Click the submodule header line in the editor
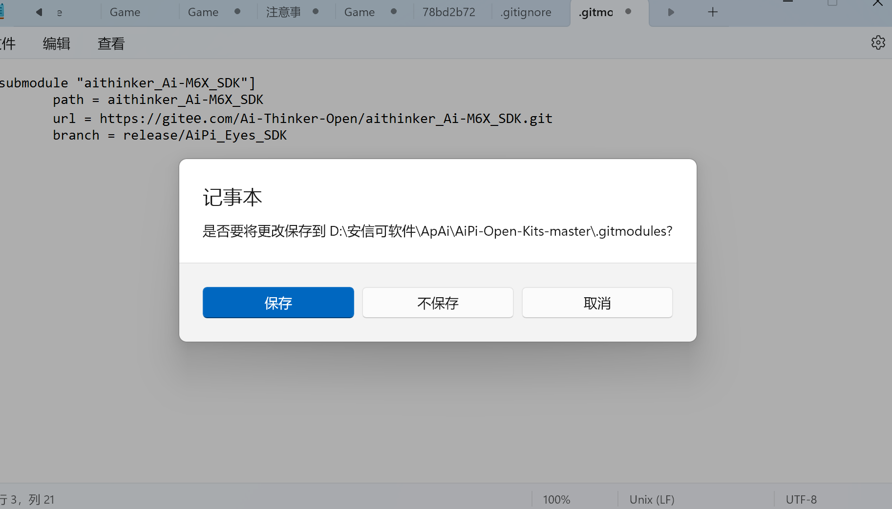The width and height of the screenshot is (892, 509). click(x=127, y=83)
